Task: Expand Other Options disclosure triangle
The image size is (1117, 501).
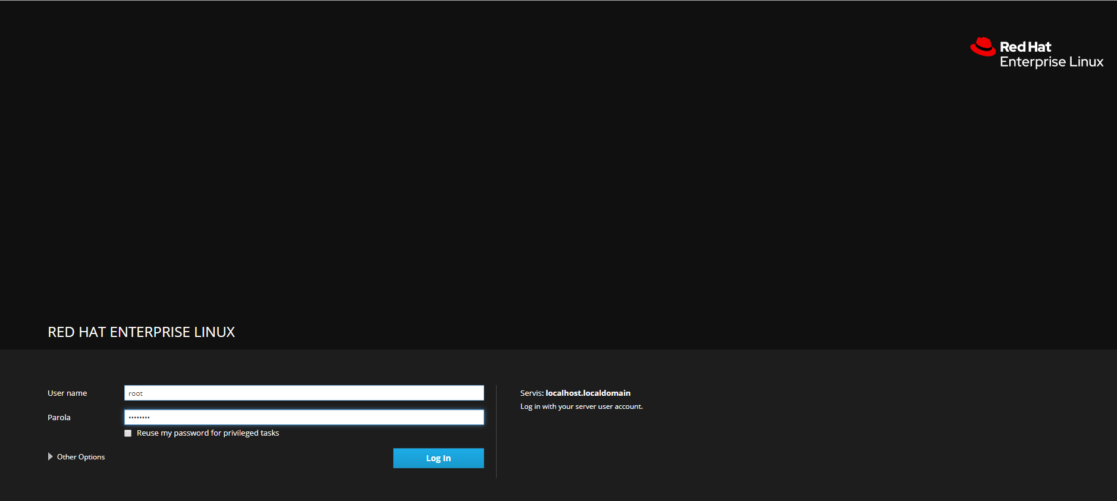Action: click(x=50, y=456)
